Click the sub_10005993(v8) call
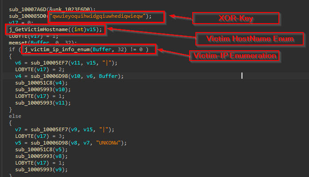Image resolution: width=309 pixels, height=177 pixels. click(41, 156)
